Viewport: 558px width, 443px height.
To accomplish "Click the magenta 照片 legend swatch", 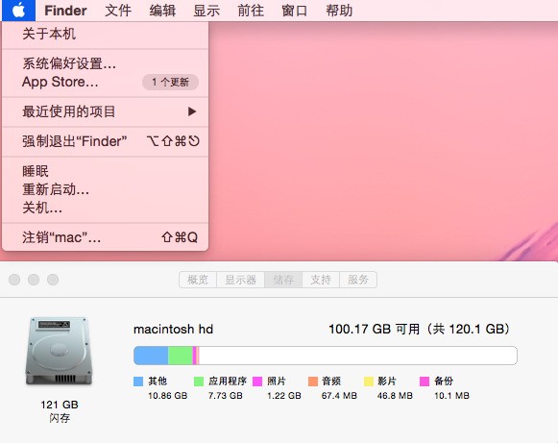I will click(x=257, y=381).
